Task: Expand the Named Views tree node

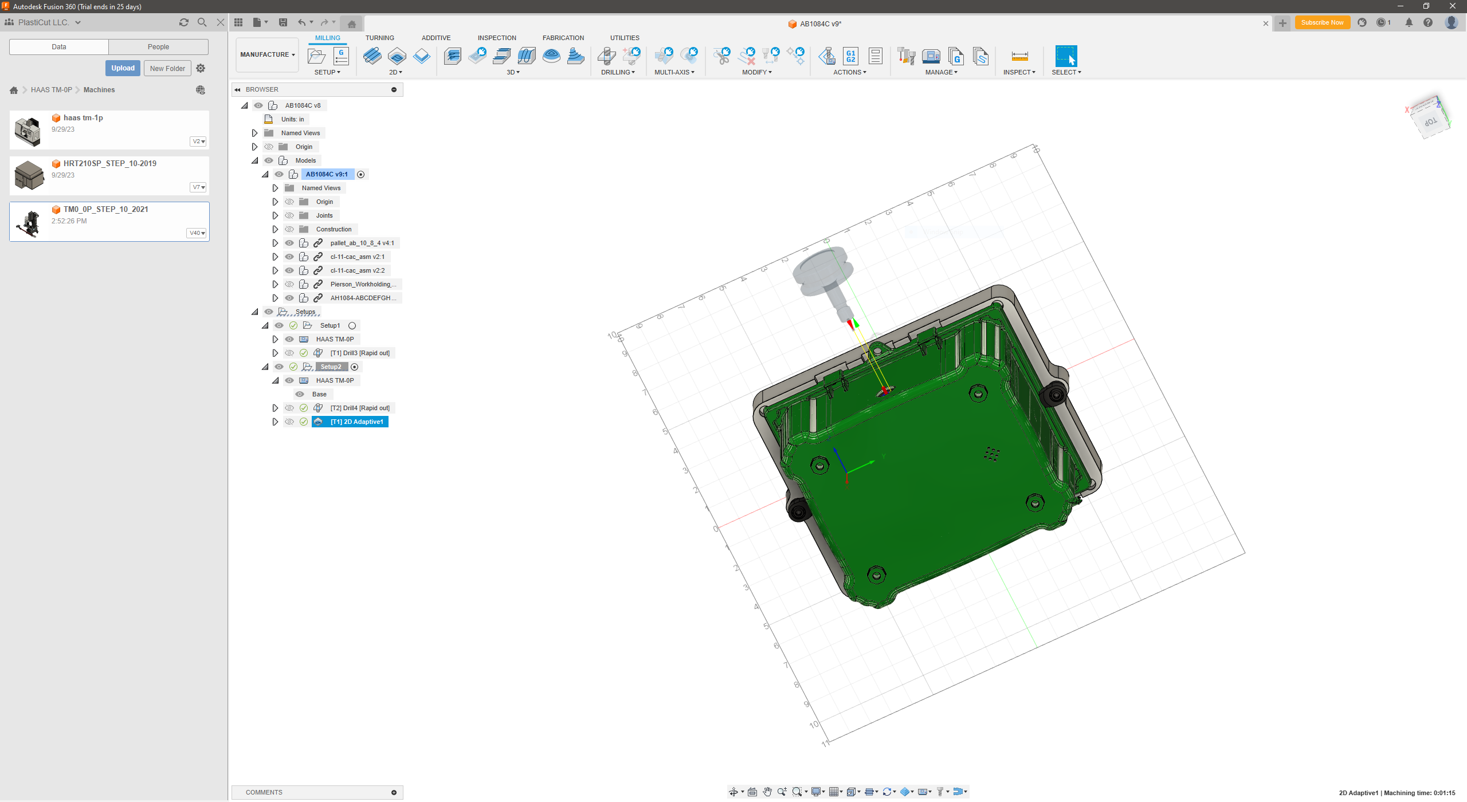Action: point(255,132)
